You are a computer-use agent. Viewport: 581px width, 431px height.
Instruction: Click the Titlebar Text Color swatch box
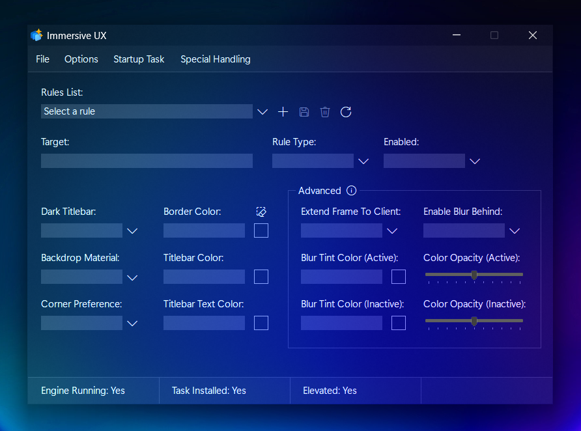pos(261,323)
